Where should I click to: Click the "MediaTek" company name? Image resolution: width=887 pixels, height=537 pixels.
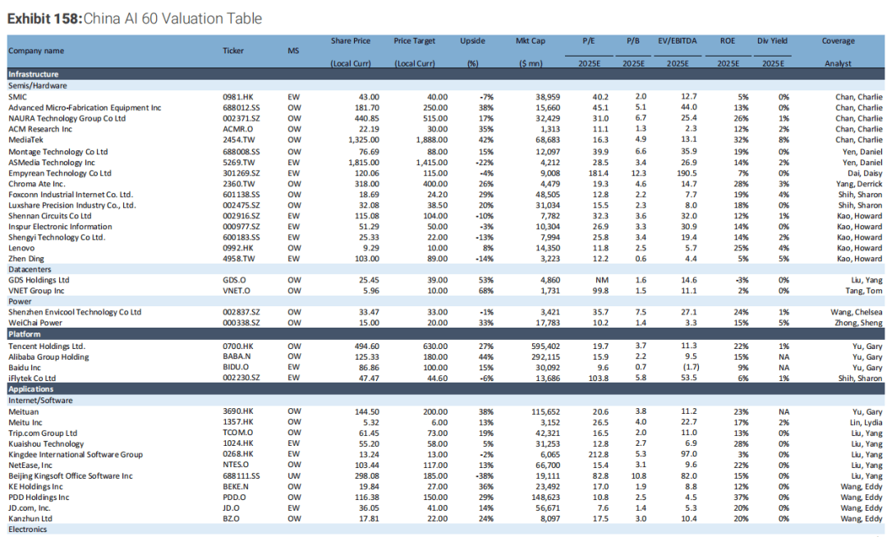[25, 140]
